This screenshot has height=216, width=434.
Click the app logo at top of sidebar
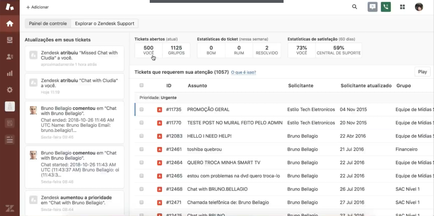pyautogui.click(x=10, y=7)
